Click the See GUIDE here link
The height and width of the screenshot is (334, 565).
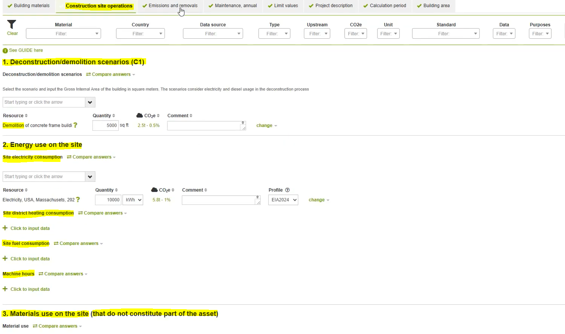(x=26, y=50)
